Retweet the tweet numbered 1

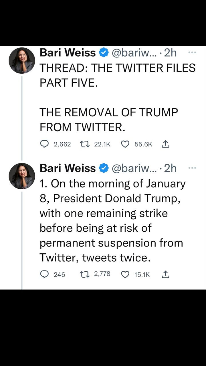[x=85, y=274]
